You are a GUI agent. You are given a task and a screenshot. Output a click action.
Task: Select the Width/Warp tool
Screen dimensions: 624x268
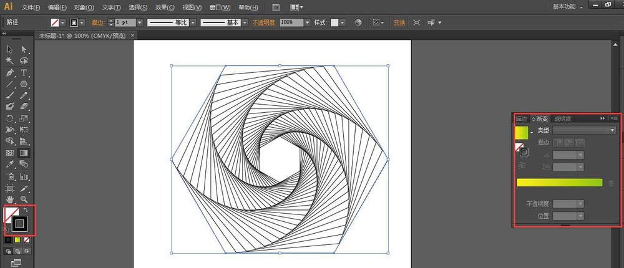[x=10, y=130]
